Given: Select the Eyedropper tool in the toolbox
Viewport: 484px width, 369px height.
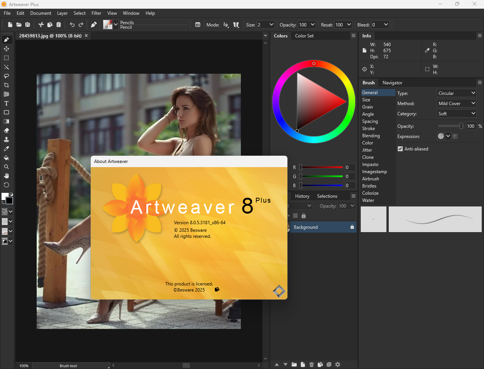Looking at the screenshot, I should pyautogui.click(x=6, y=149).
